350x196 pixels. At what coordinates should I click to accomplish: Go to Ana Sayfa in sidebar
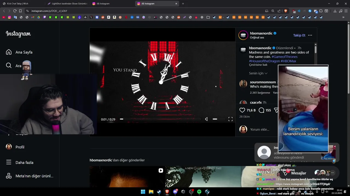(x=19, y=52)
